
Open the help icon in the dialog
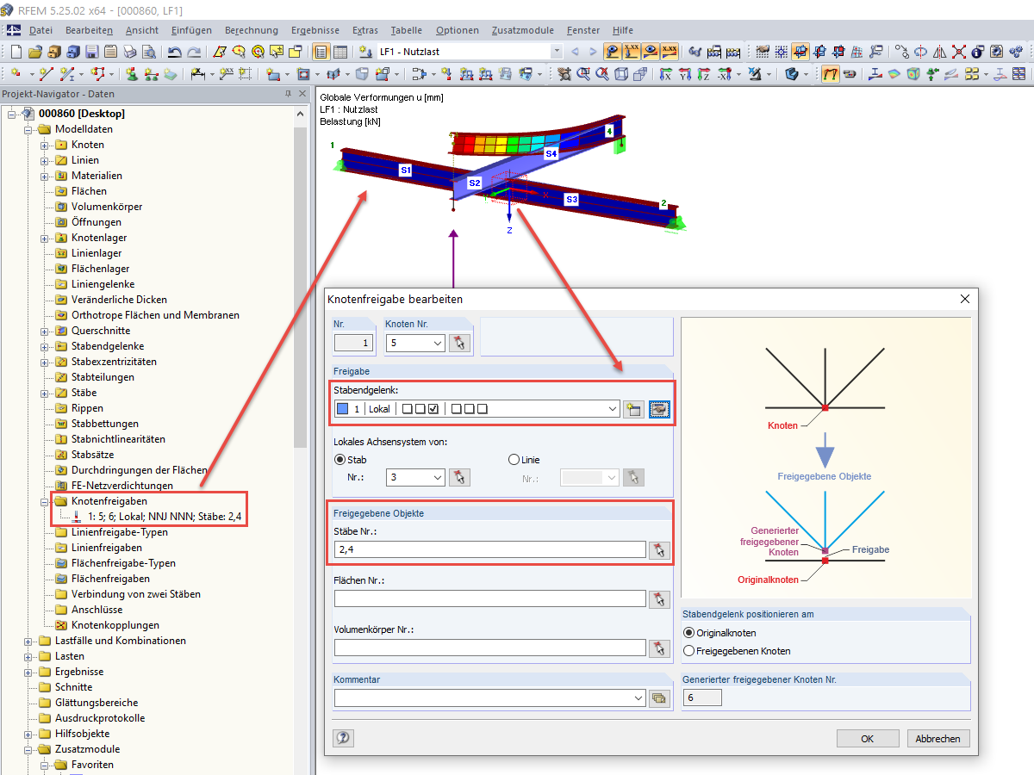[344, 738]
